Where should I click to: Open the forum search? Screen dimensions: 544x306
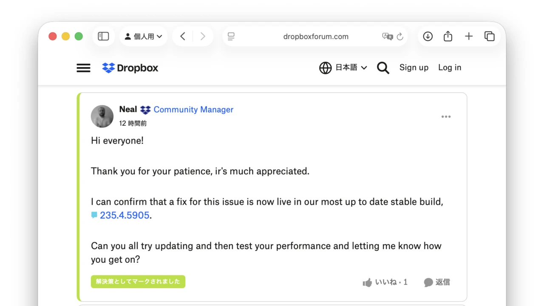(x=382, y=68)
